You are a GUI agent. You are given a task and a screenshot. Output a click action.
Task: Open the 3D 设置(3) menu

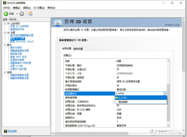[x=39, y=8]
